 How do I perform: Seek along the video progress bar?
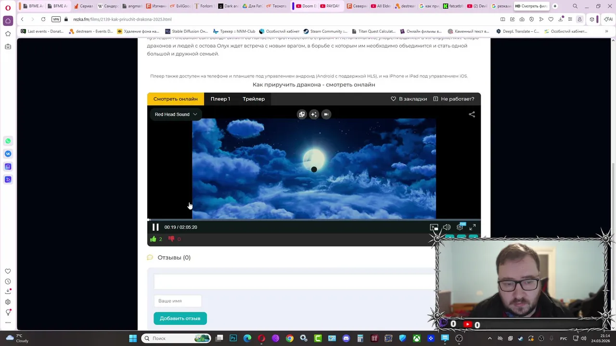[x=314, y=220]
